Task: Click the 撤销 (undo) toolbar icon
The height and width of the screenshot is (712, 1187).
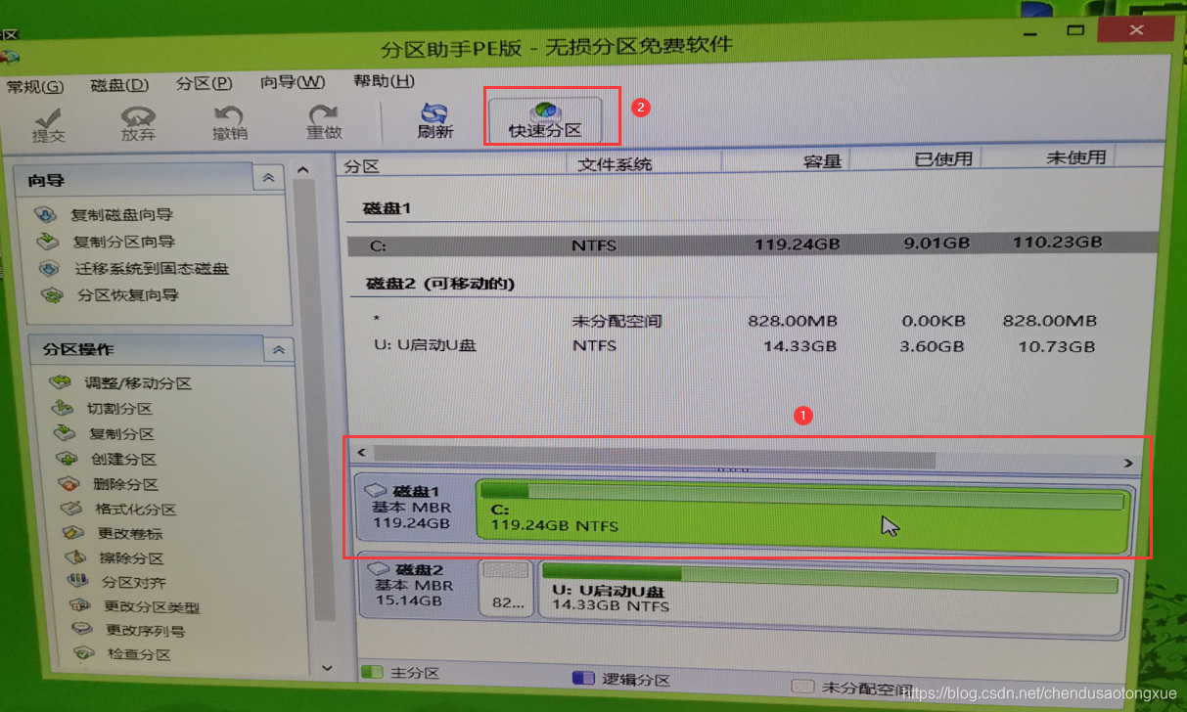Action: (229, 123)
